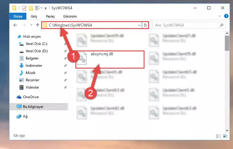
Task: Click the forward navigation arrow
Action: tap(24, 25)
